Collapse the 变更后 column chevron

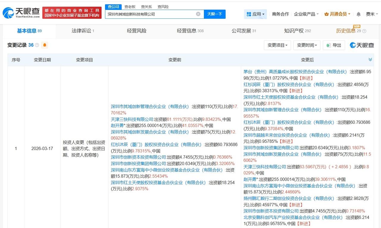click(370, 60)
